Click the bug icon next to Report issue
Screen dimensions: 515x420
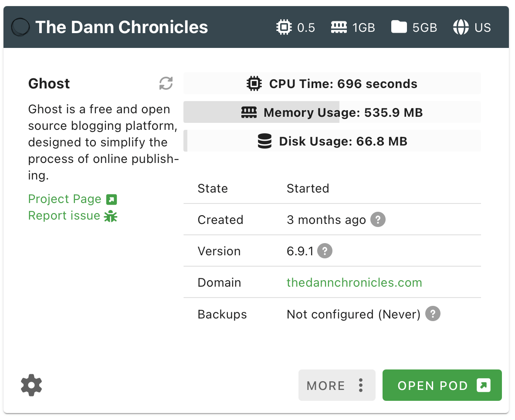111,216
